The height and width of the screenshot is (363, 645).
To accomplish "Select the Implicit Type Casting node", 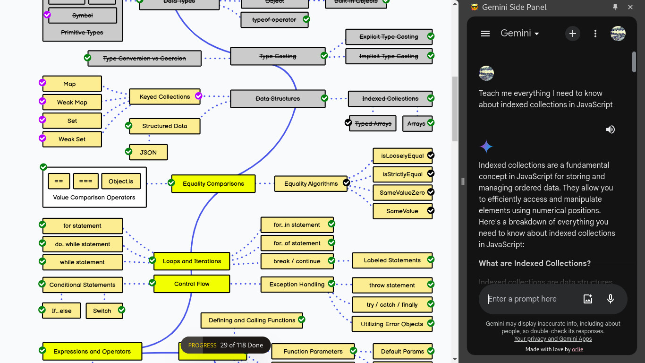I will tap(389, 56).
